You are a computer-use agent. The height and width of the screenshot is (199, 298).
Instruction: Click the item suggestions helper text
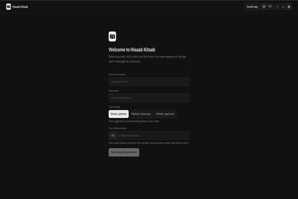pos(134,121)
